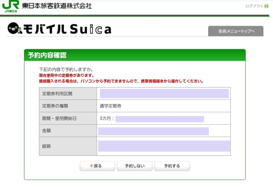Click the 東日本旅客鉄道株式会社 company name
The image size is (273, 187).
(x=57, y=6)
